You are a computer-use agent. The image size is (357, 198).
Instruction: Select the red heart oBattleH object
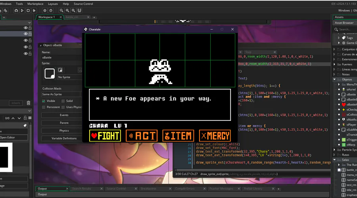click(344, 105)
